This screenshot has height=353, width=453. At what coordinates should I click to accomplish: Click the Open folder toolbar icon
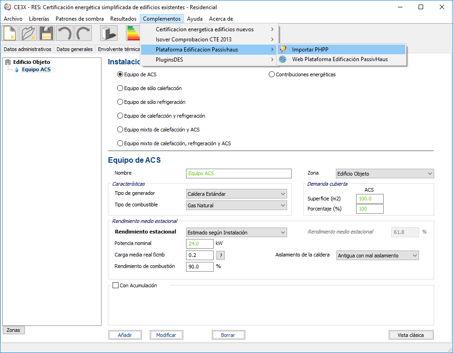[x=28, y=34]
